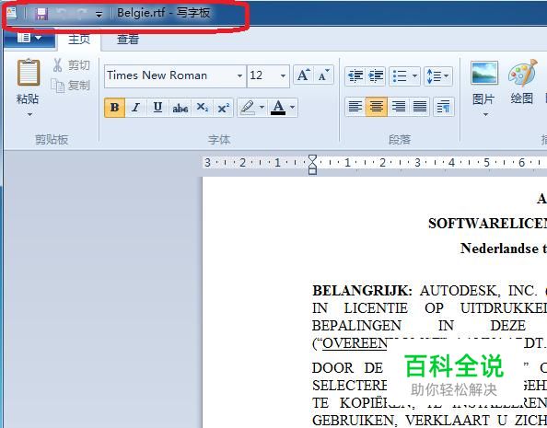Screen dimensions: 547x428
Task: Open the Customize Quick Access Toolbar arrow
Action: (x=99, y=15)
